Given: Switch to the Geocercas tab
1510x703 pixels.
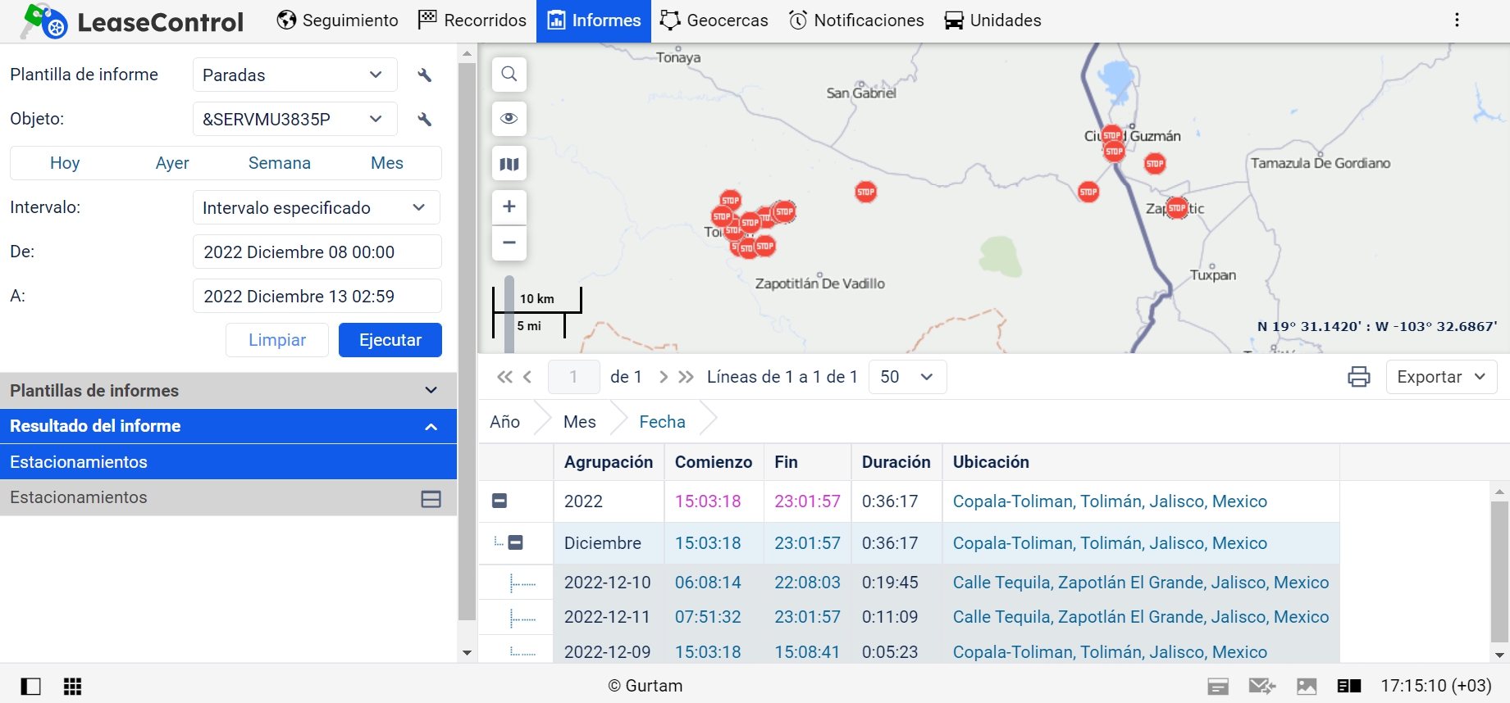Looking at the screenshot, I should pyautogui.click(x=714, y=20).
